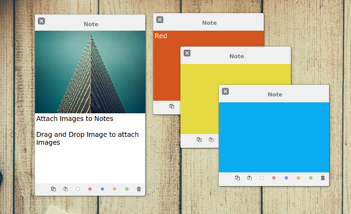Screen dimensions: 351x214
Task: Delete the image note with trash icon
Action: click(x=139, y=189)
